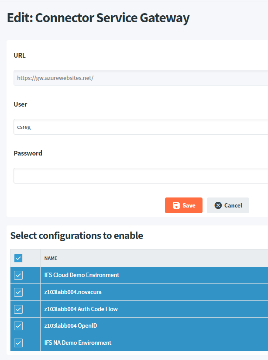
Task: Click the empty Password field
Action: 140,176
